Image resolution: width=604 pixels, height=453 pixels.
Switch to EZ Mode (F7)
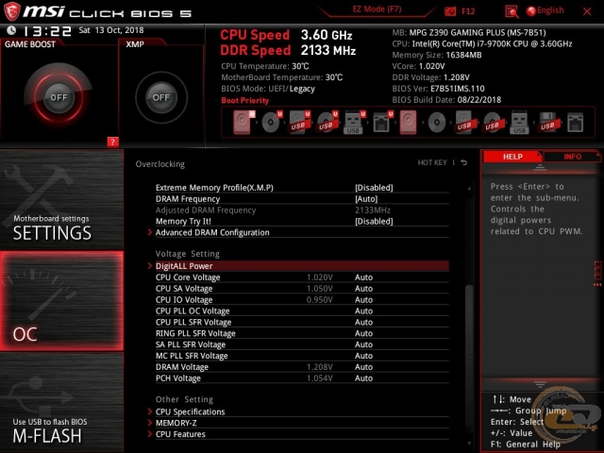[377, 9]
